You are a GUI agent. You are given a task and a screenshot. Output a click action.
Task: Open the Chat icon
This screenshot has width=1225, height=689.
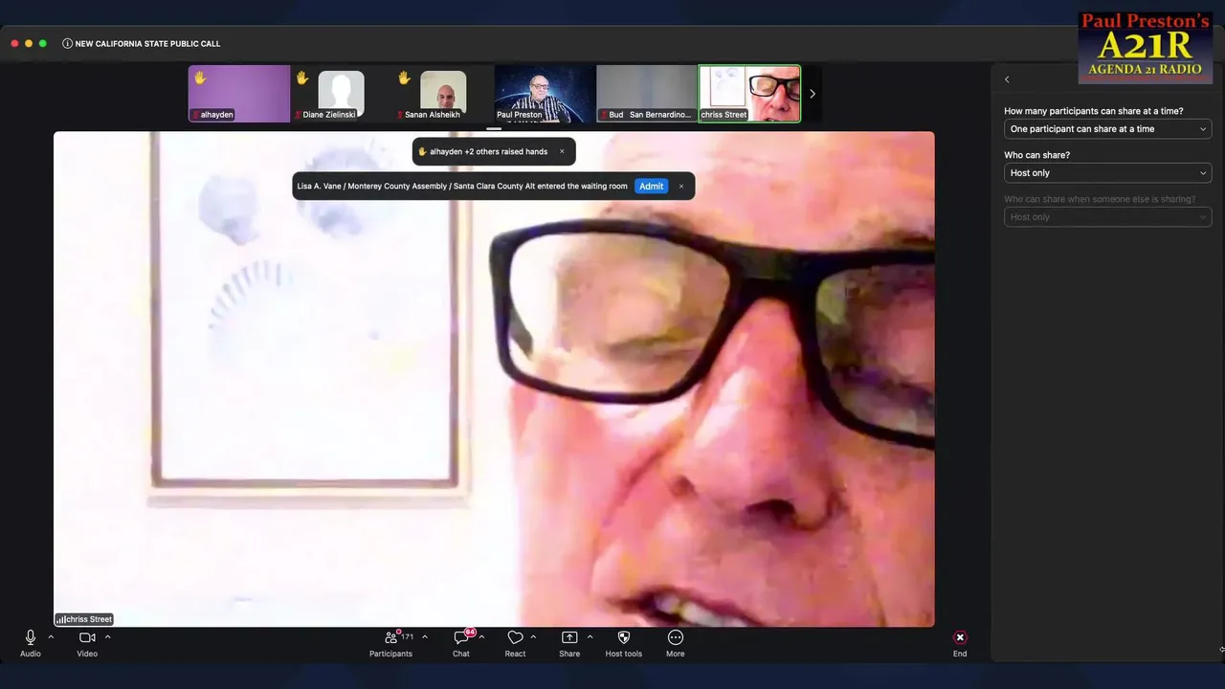tap(461, 637)
